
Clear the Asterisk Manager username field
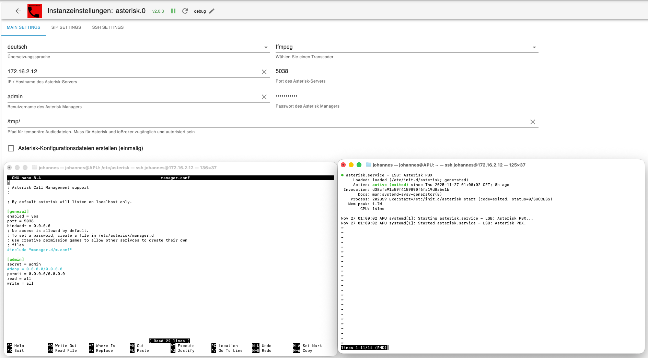[264, 97]
